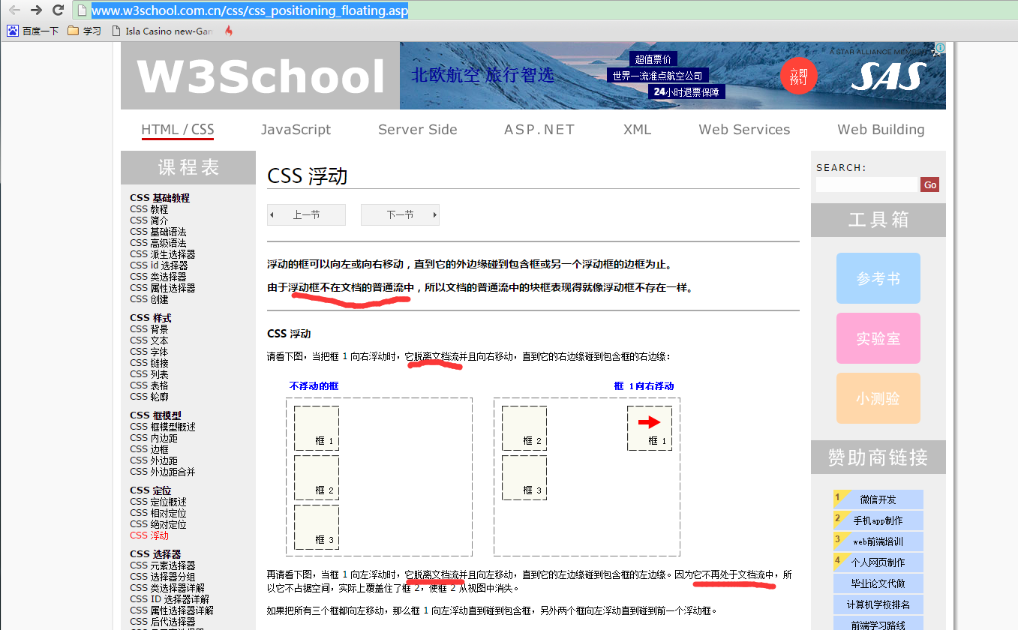The height and width of the screenshot is (630, 1018).
Task: Click inside the SEARCH input field
Action: 866,184
